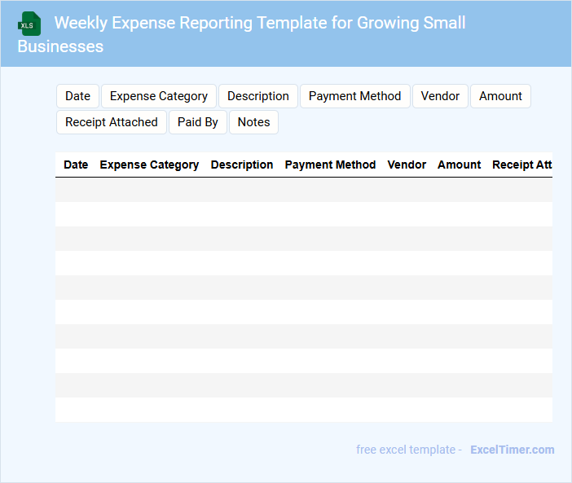572x483 pixels.
Task: Click the truncated Receipt Attached column header
Action: (521, 165)
